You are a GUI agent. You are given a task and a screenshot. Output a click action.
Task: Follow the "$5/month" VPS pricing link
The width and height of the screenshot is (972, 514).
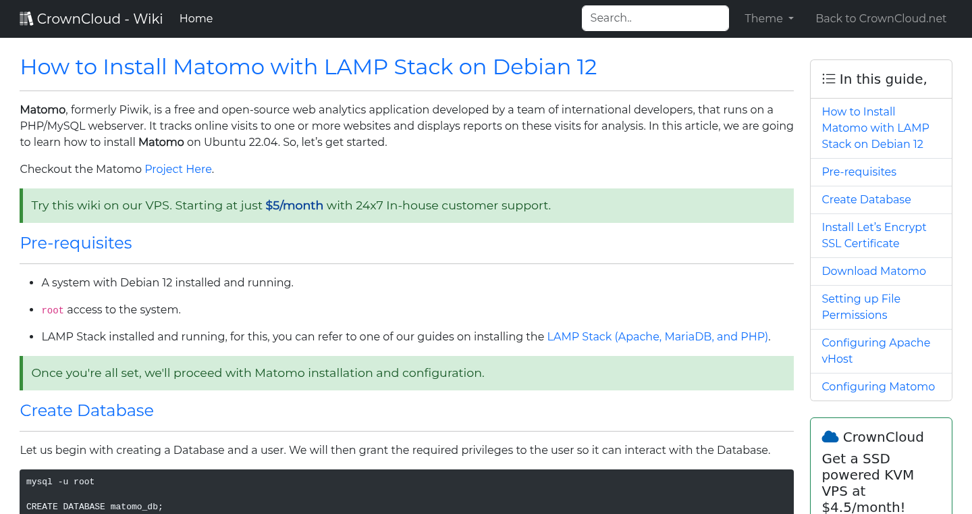click(x=294, y=205)
